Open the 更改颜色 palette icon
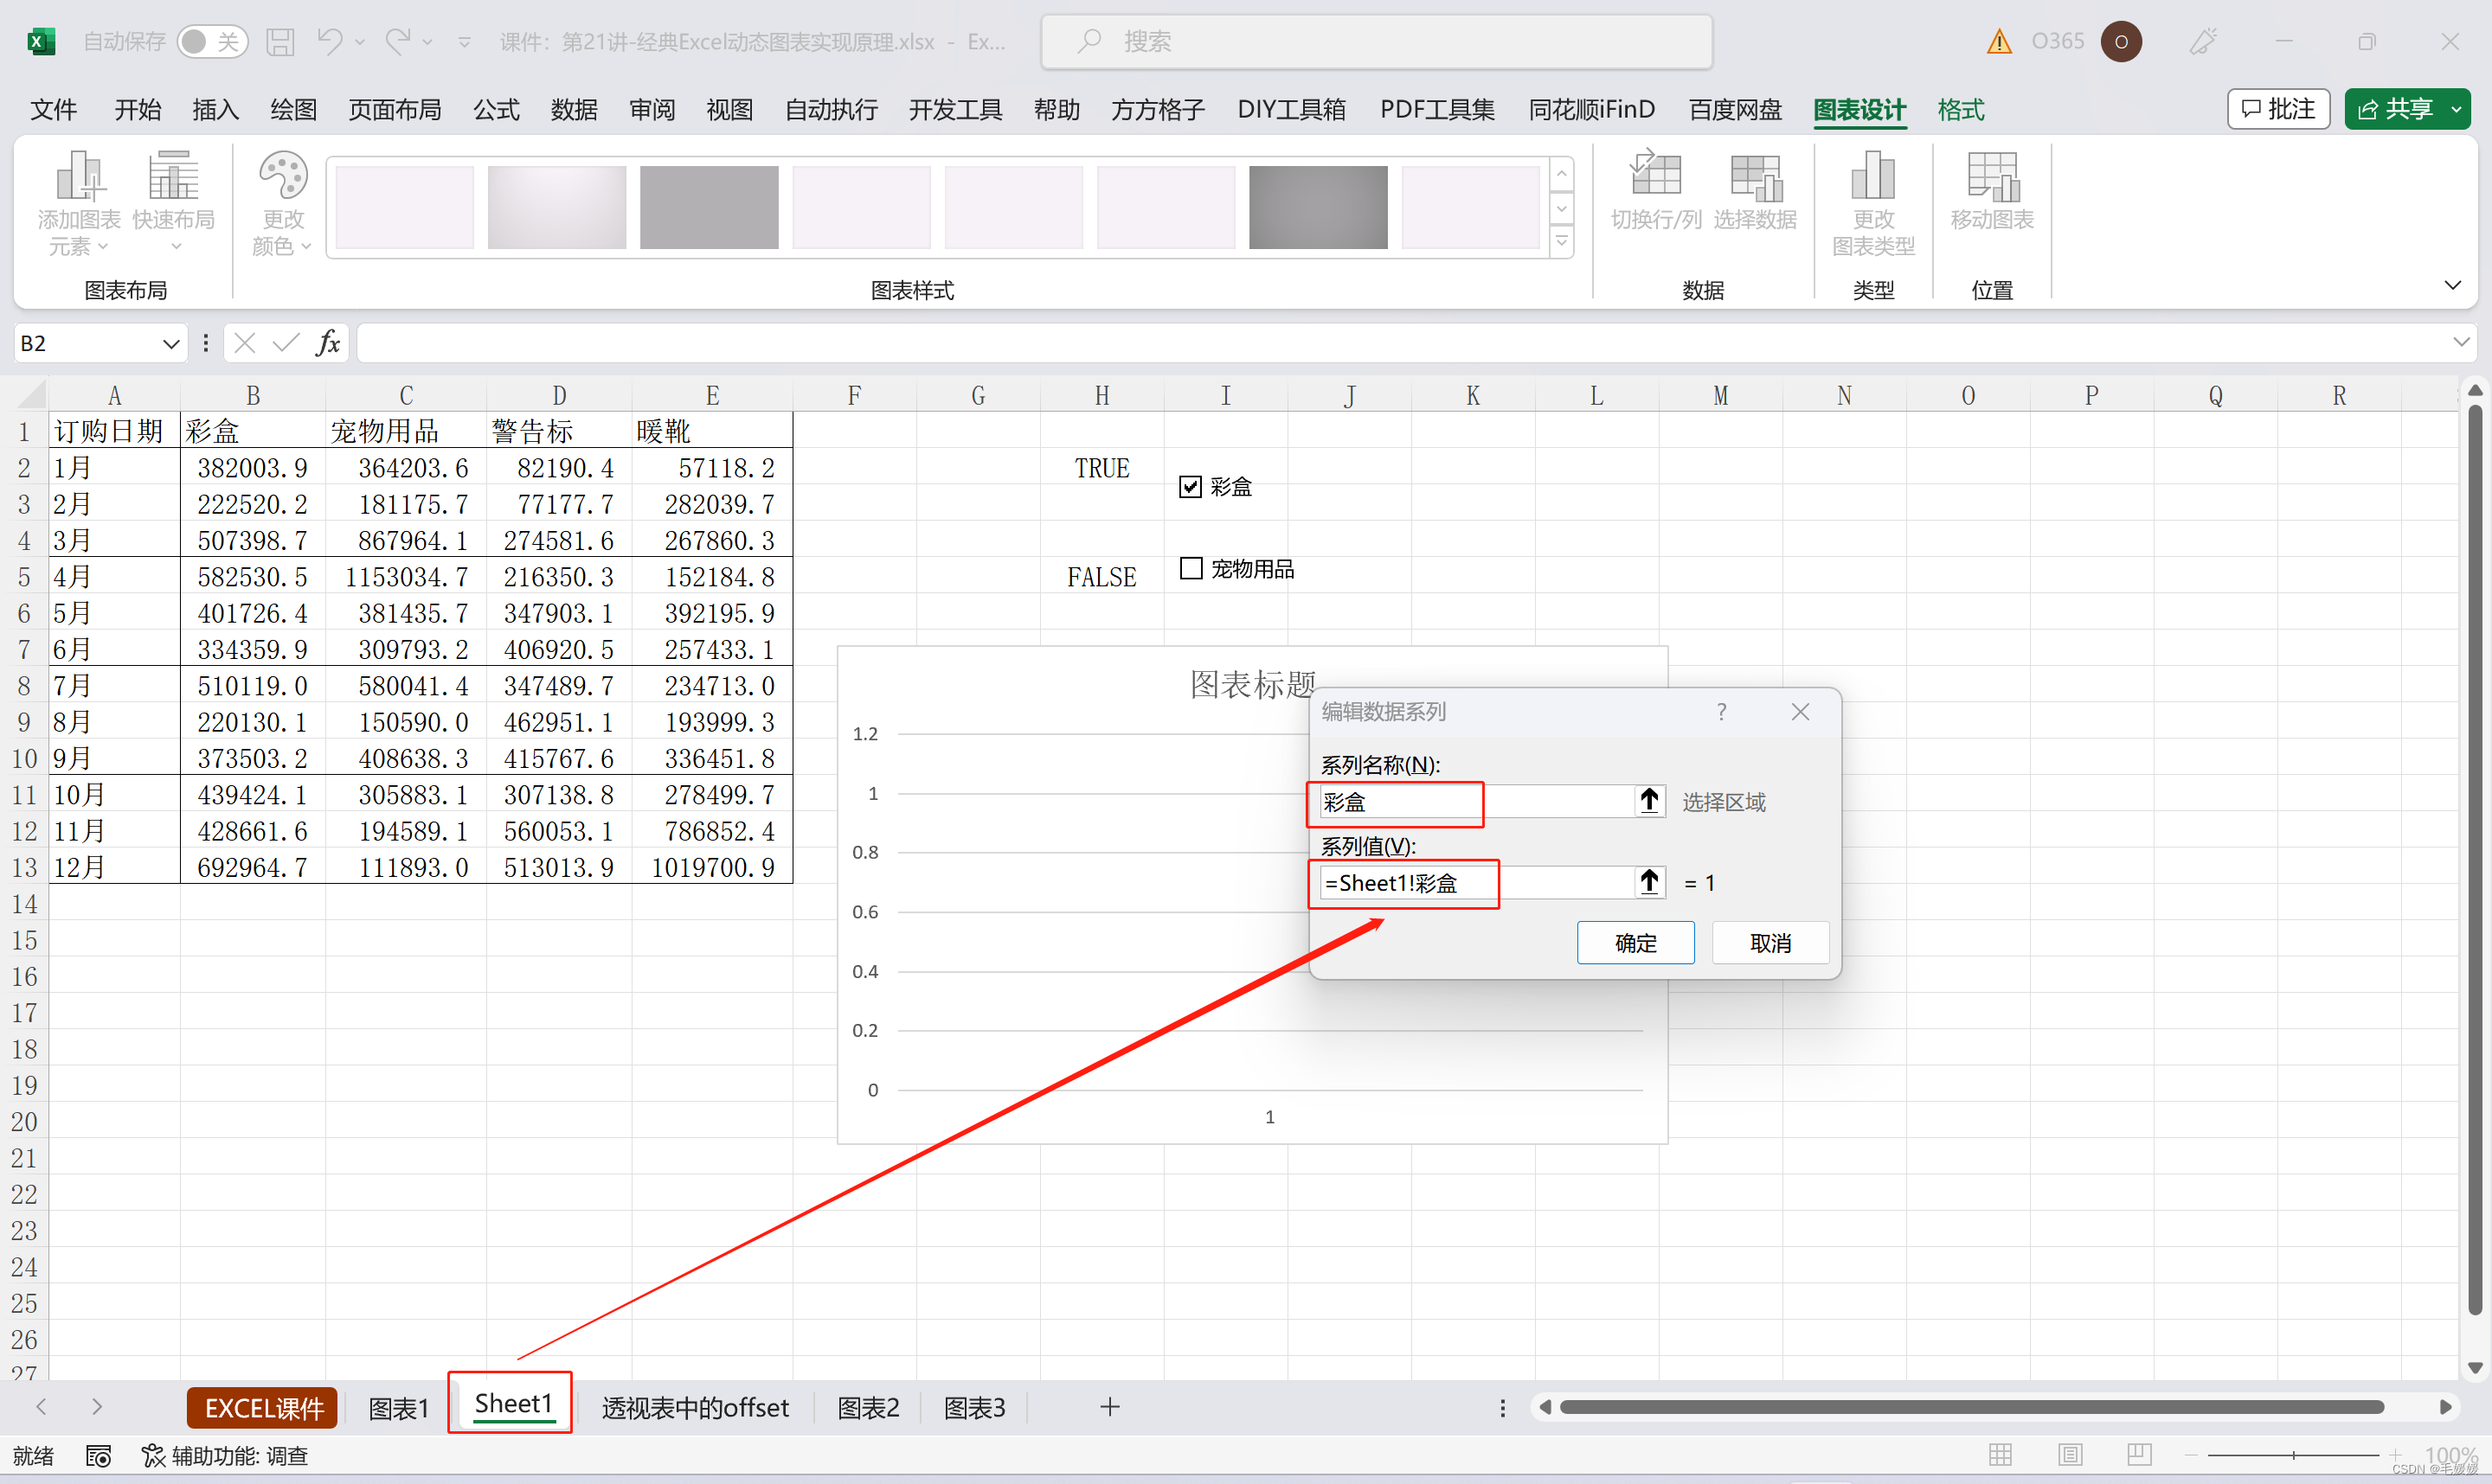 pyautogui.click(x=283, y=203)
